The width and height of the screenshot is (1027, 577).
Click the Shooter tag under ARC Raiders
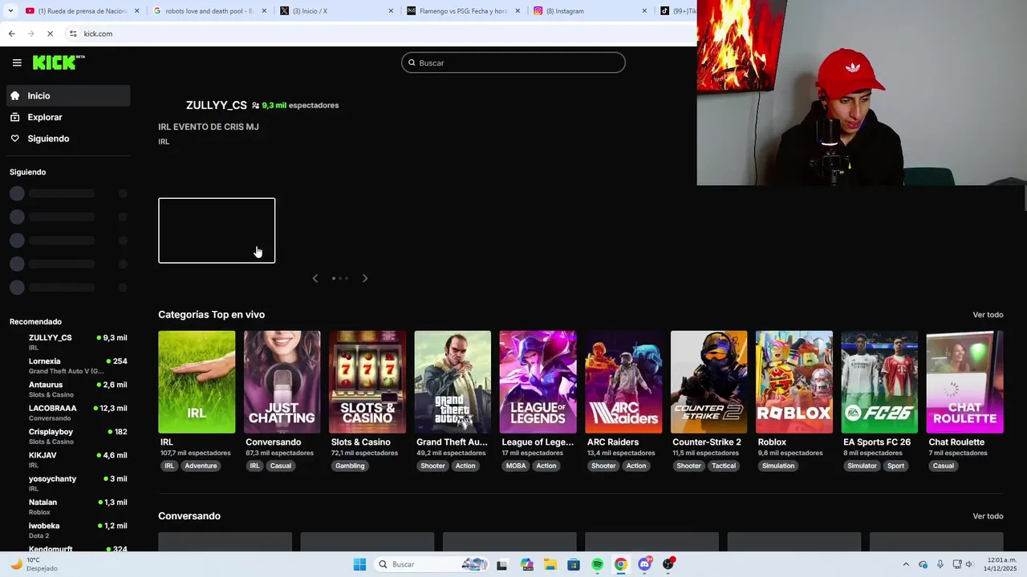tap(603, 466)
